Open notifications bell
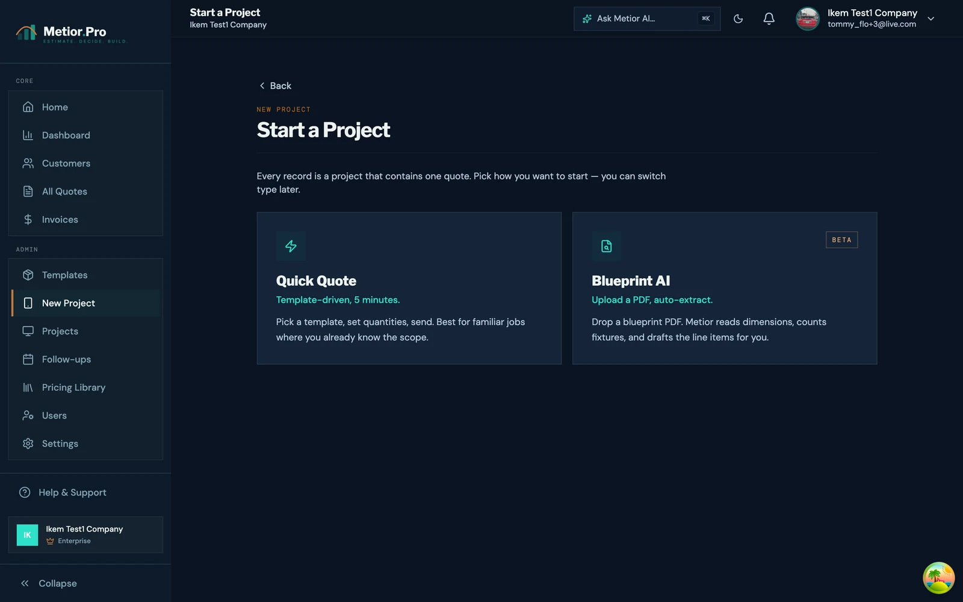 point(769,19)
